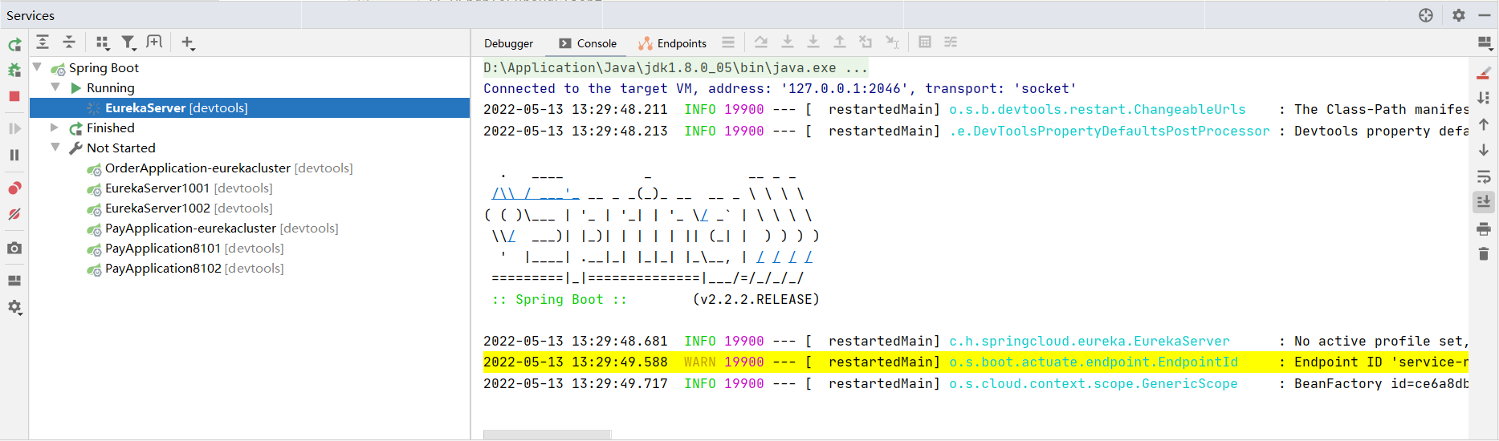Resume program execution

coord(14,128)
